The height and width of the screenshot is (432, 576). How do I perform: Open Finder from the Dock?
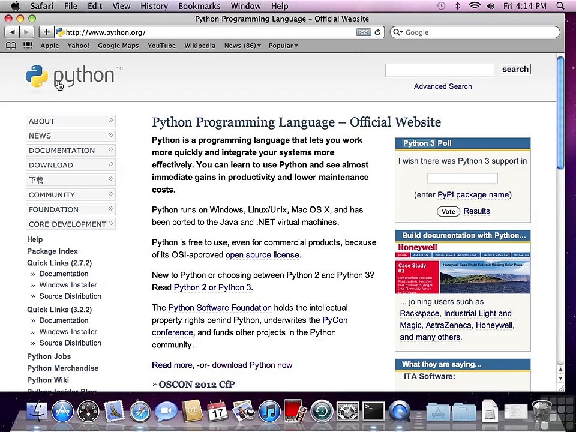tap(37, 411)
